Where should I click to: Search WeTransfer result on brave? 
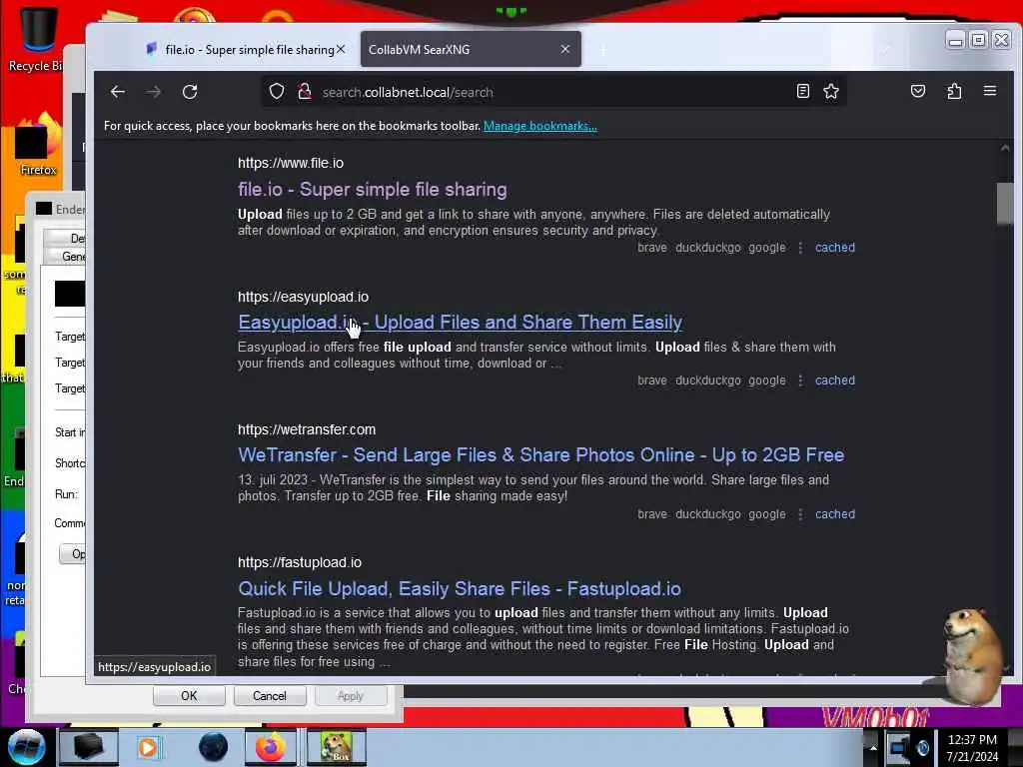(x=651, y=514)
